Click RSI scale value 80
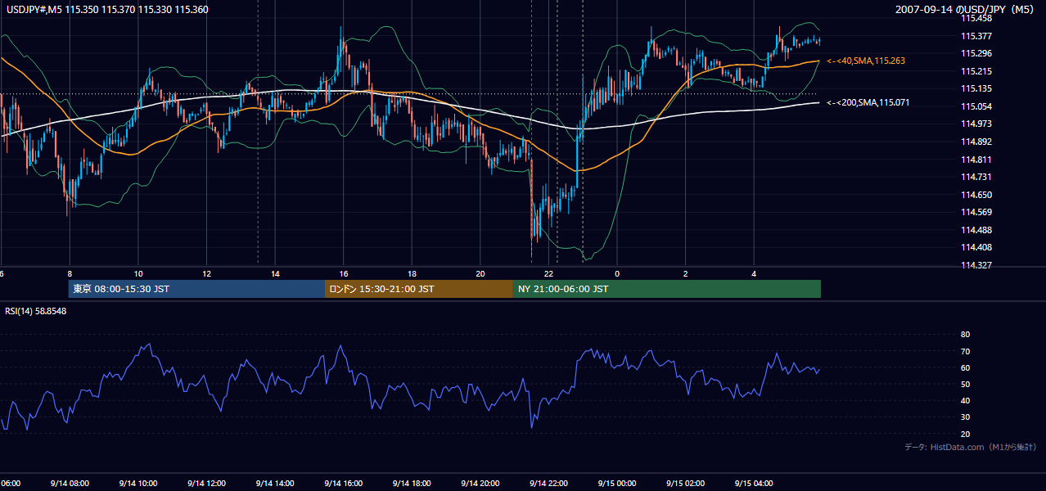 pos(965,335)
